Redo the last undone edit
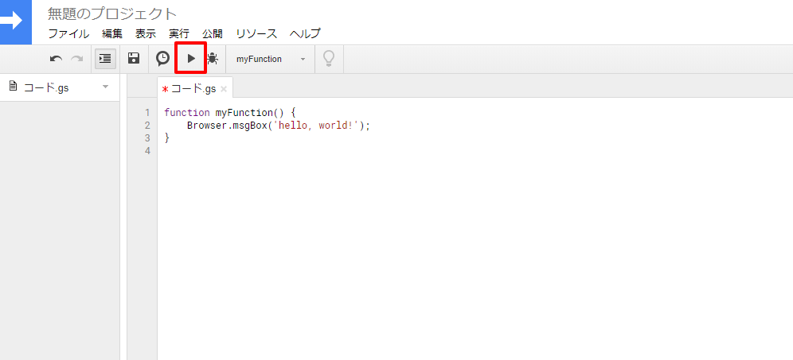793x360 pixels. (77, 59)
